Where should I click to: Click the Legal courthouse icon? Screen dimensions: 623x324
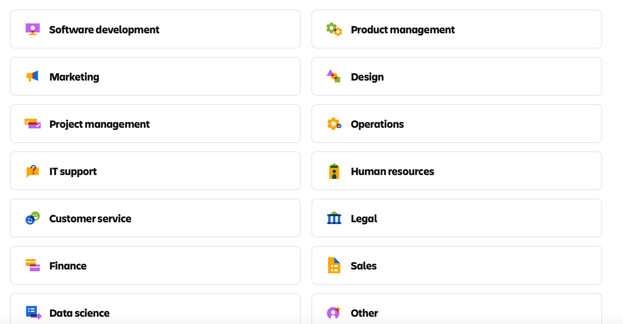(x=334, y=218)
